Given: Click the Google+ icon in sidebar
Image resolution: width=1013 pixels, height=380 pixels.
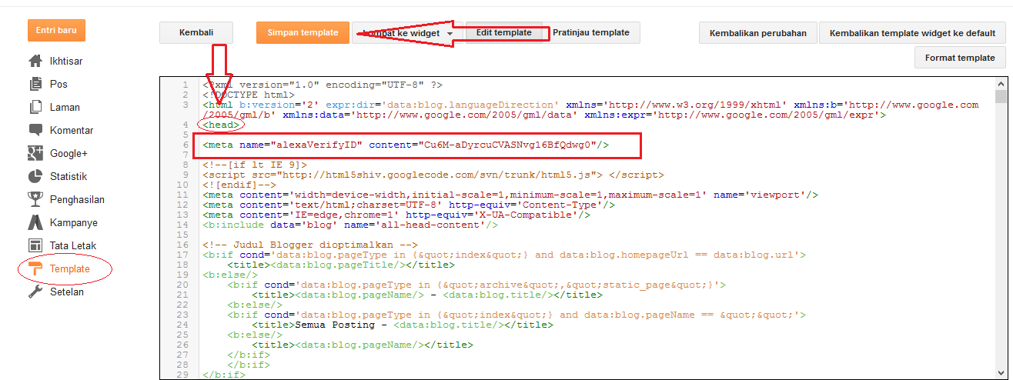Looking at the screenshot, I should [35, 154].
